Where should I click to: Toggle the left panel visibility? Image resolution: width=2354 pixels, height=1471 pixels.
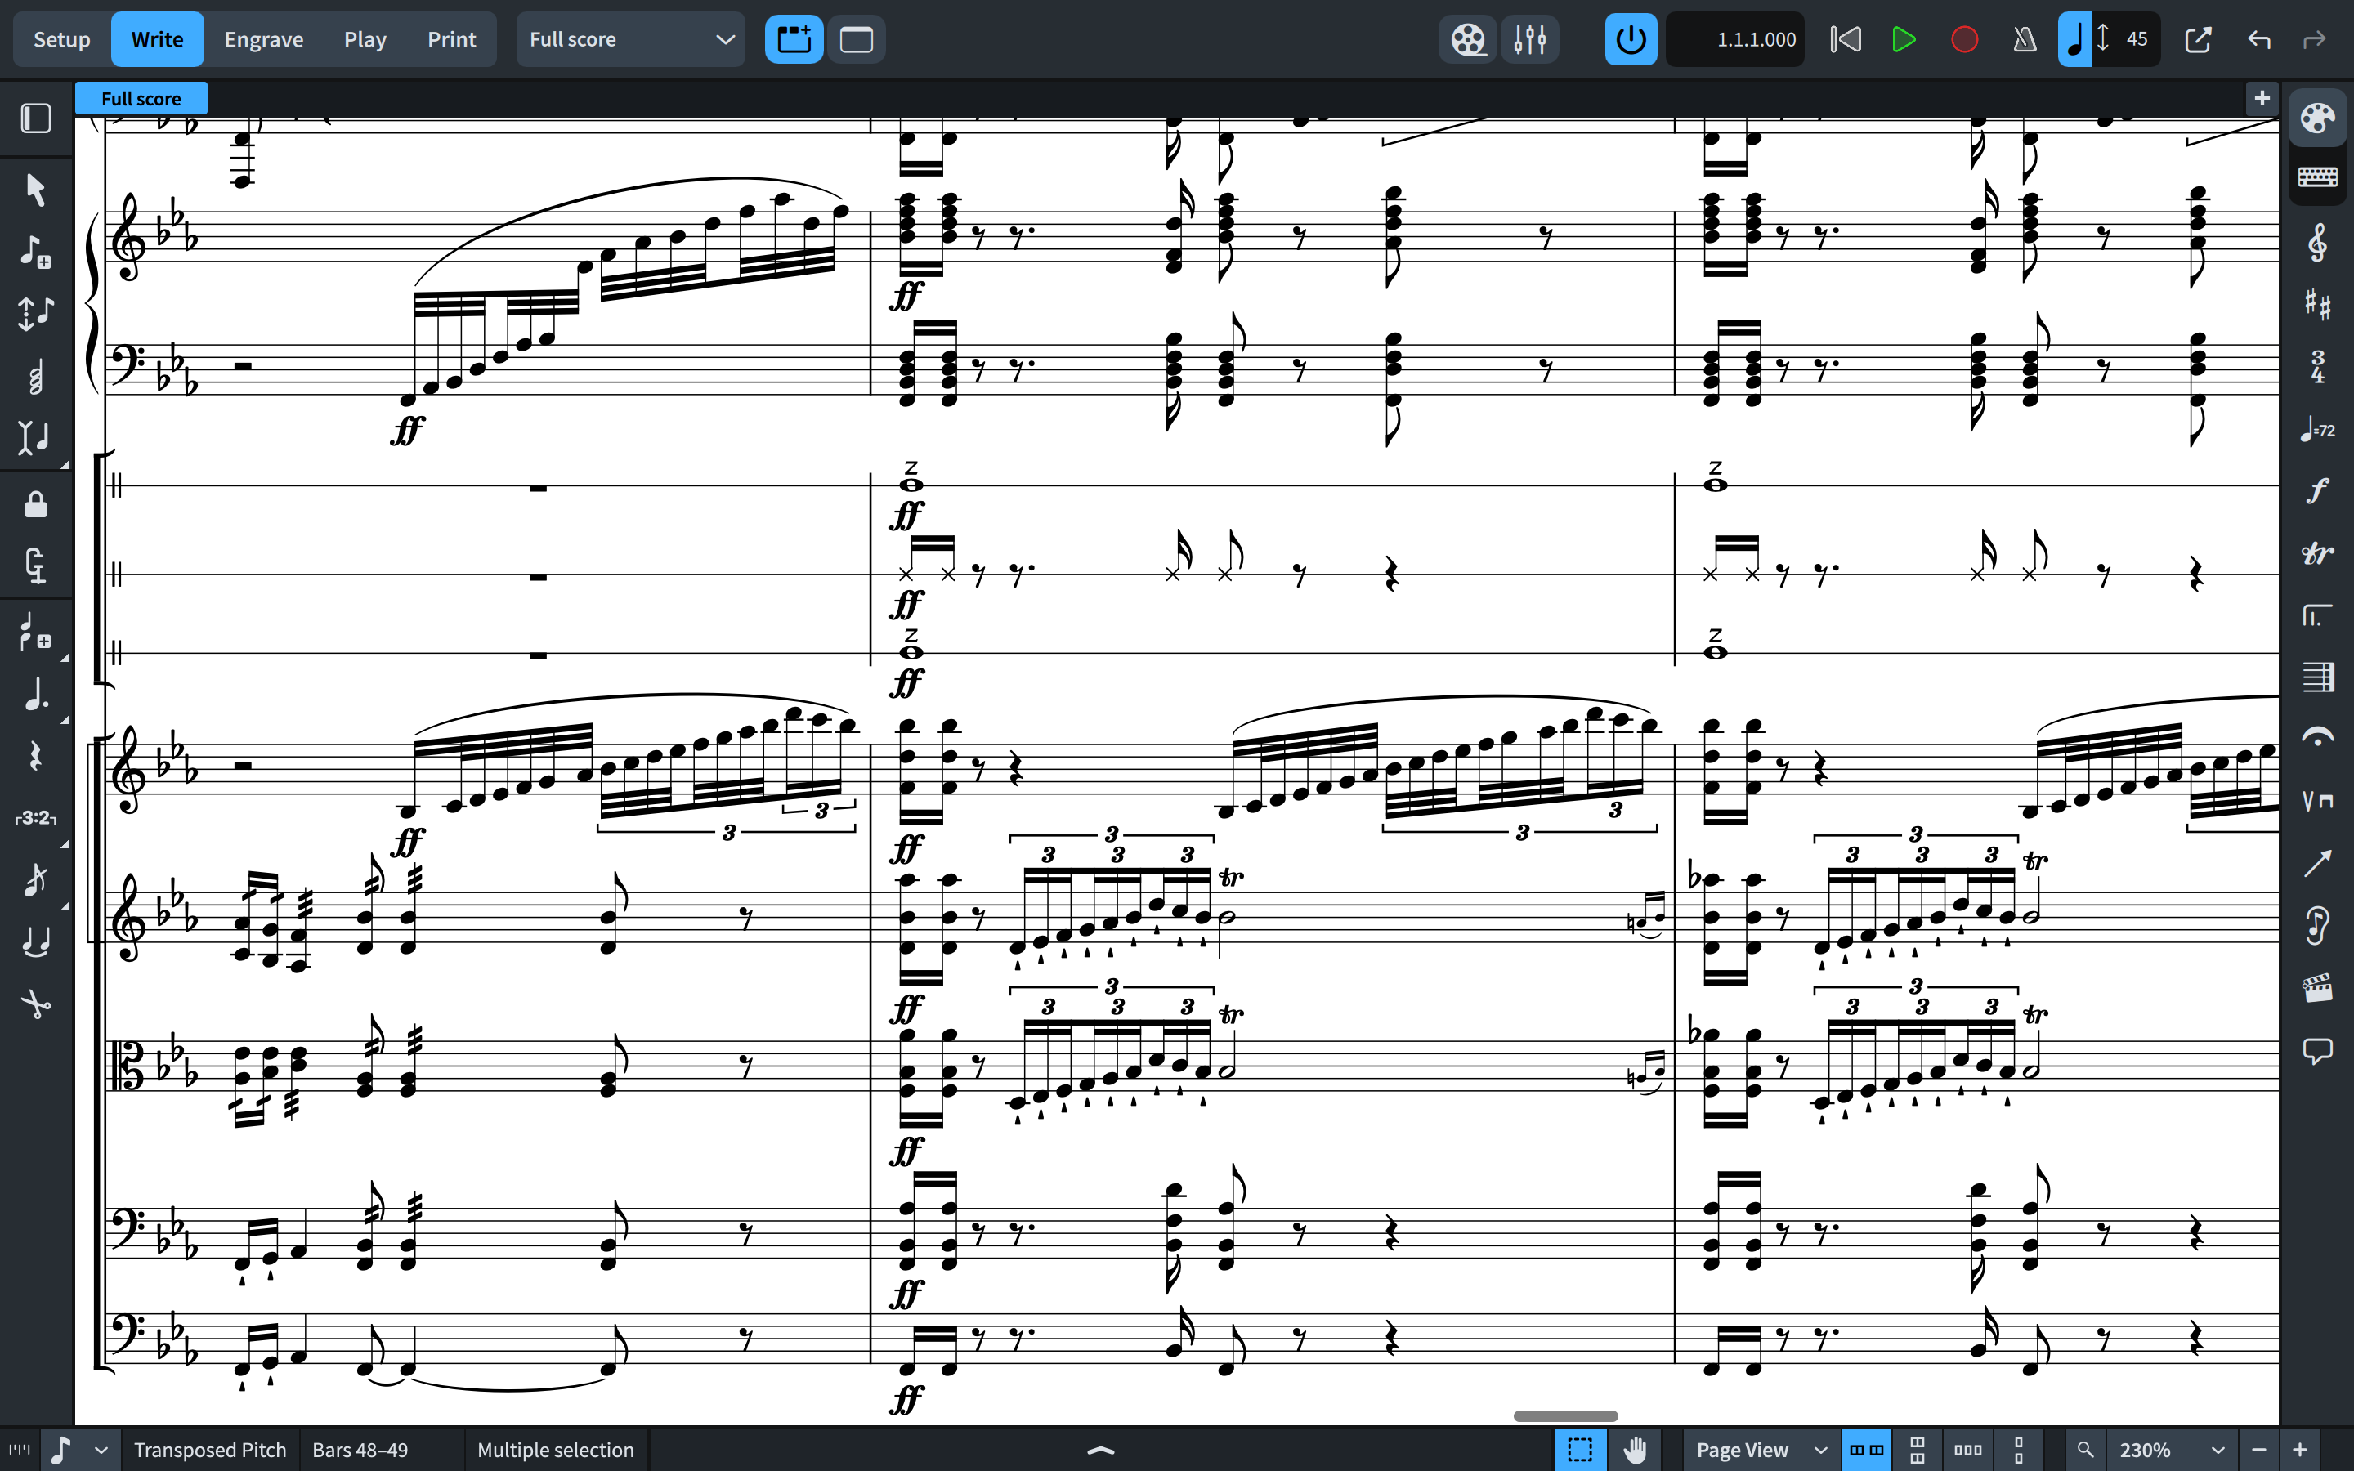point(36,118)
